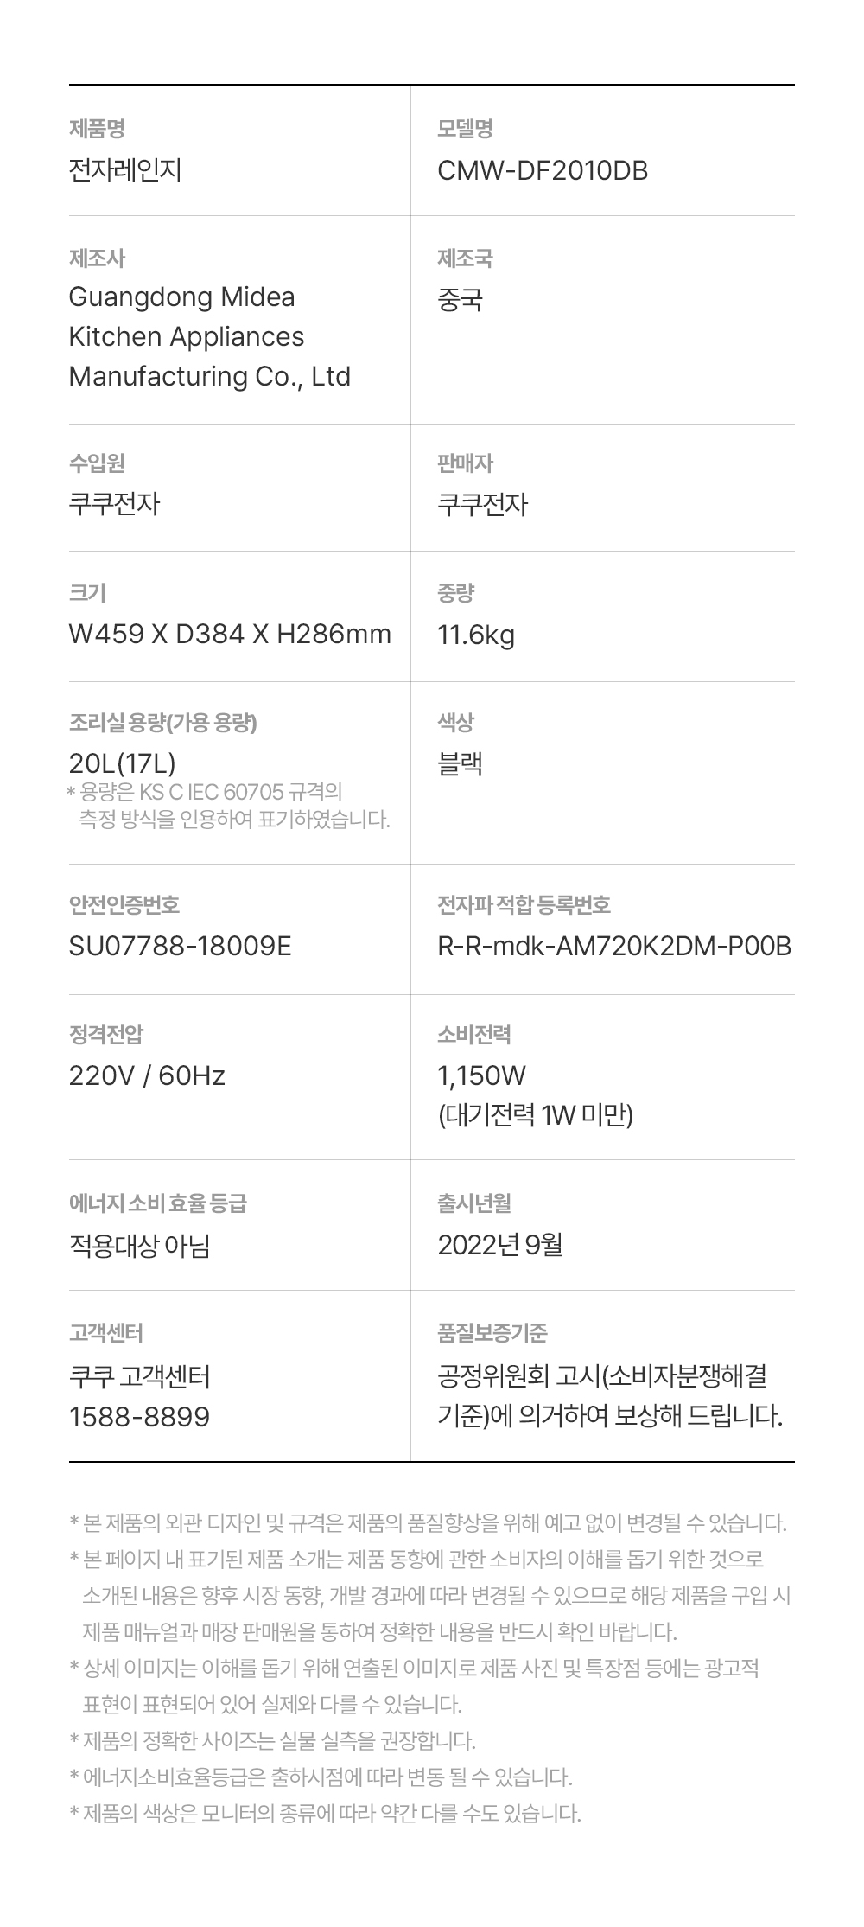The image size is (864, 1927).
Task: Click the model name CMW-DF2010DB
Action: tap(542, 170)
